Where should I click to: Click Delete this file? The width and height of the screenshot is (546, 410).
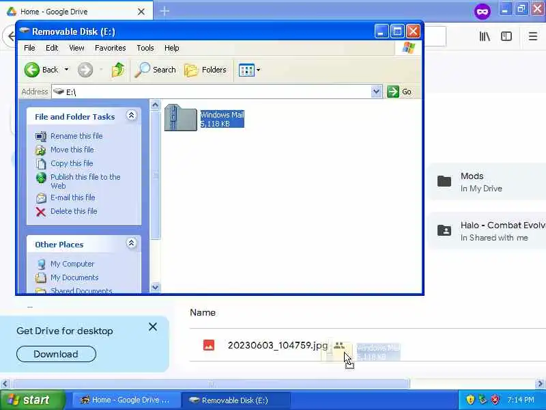pyautogui.click(x=74, y=211)
